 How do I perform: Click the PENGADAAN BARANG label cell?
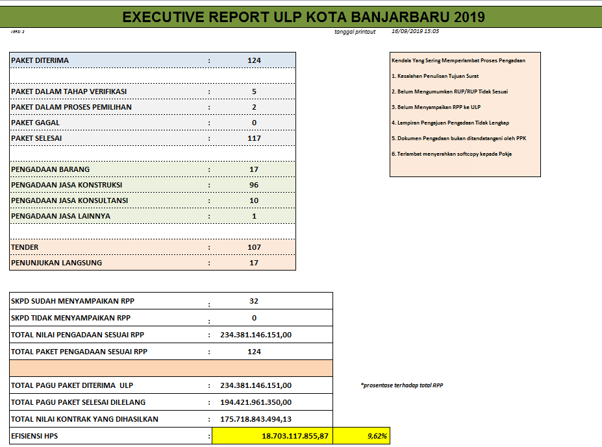click(51, 169)
